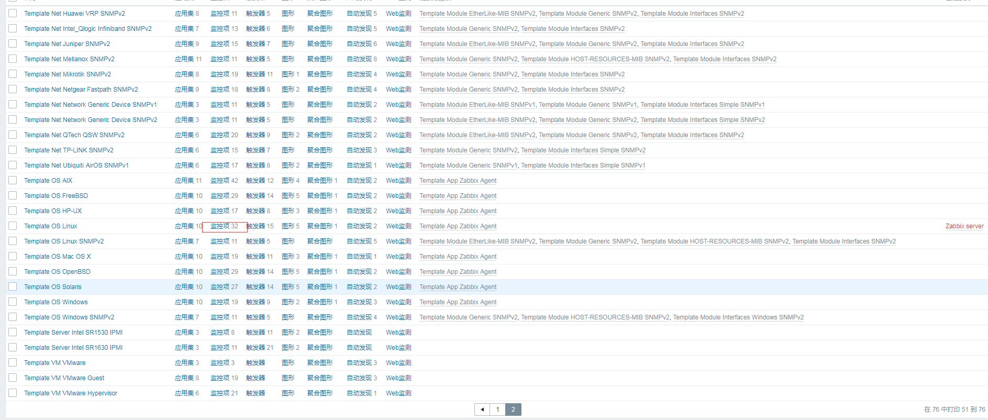The height and width of the screenshot is (420, 988).
Task: Open 自动发现 5 for Template OS Linux SNMPv2
Action: point(362,241)
